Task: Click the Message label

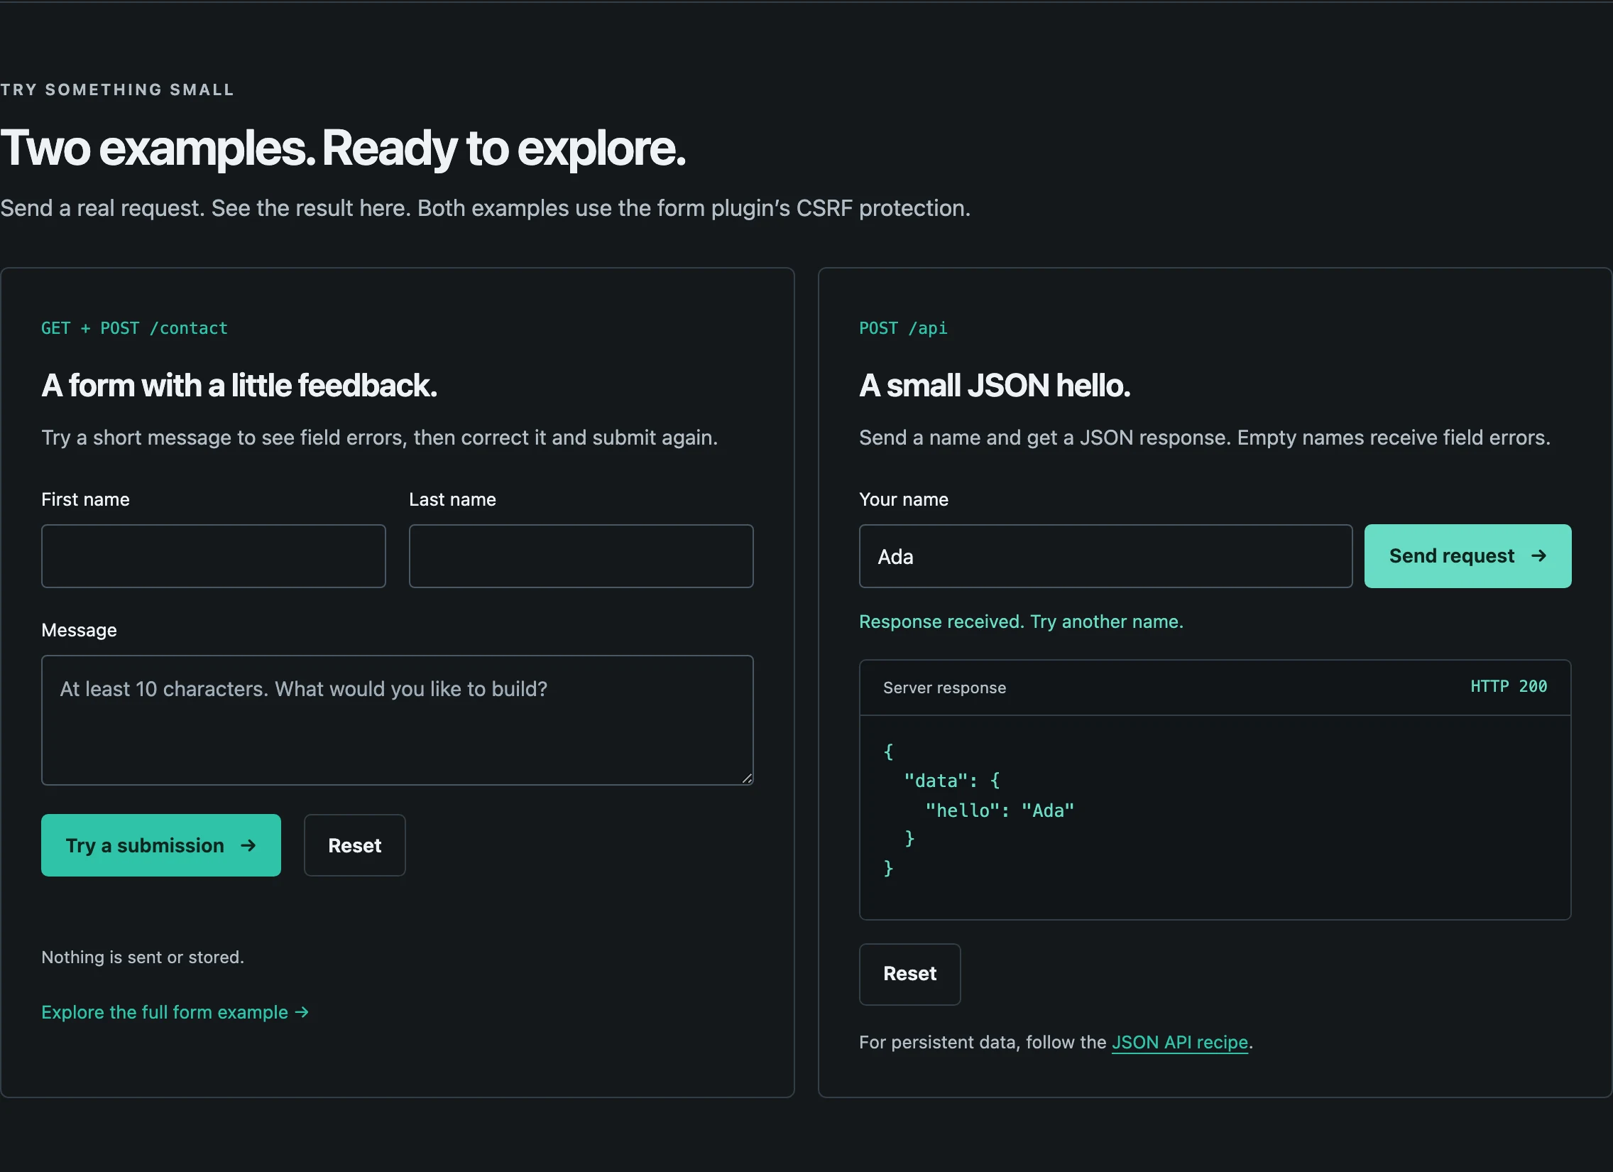Action: pos(79,631)
